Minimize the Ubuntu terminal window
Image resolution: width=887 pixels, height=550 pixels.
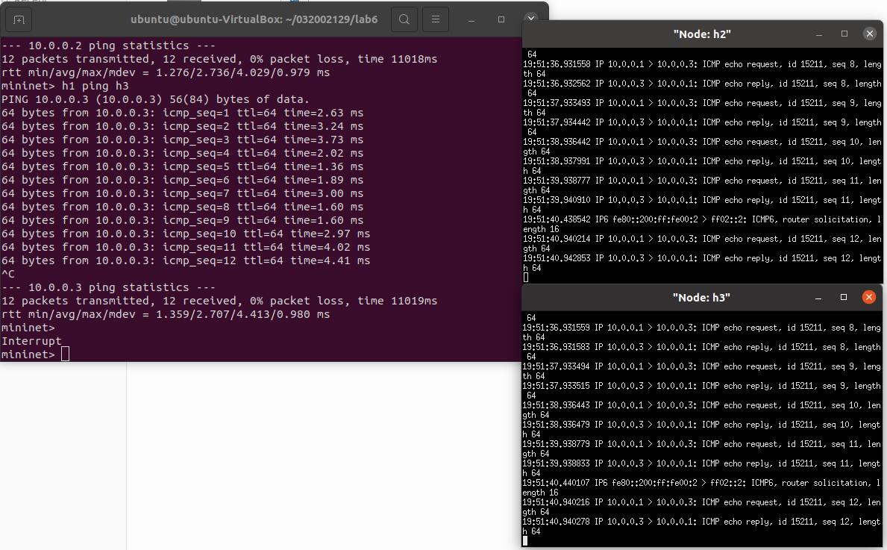pos(471,19)
